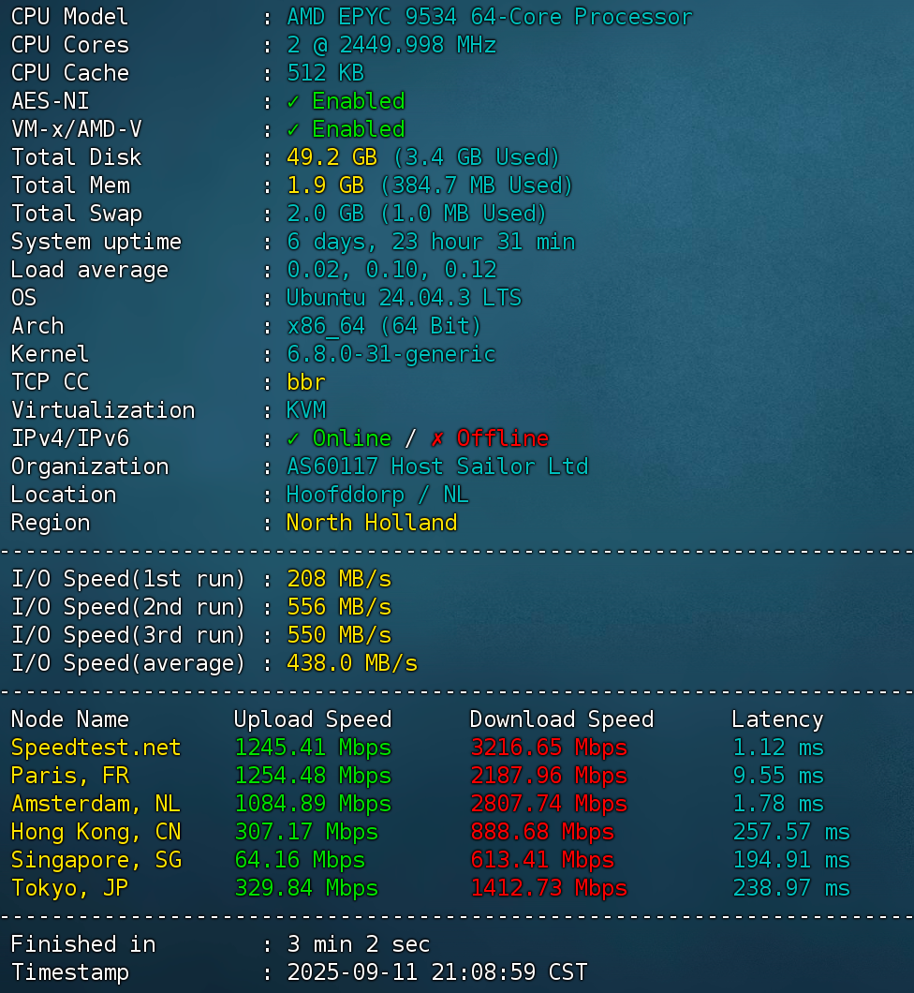
Task: Click Paris download 2187.96 Mbps
Action: (x=548, y=776)
